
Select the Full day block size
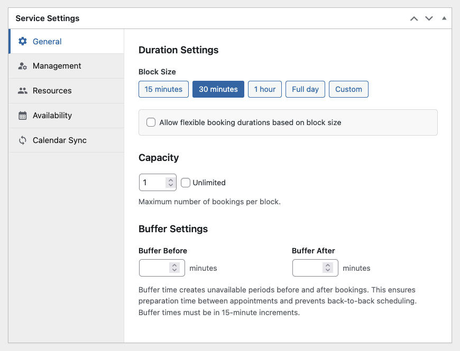pos(305,89)
